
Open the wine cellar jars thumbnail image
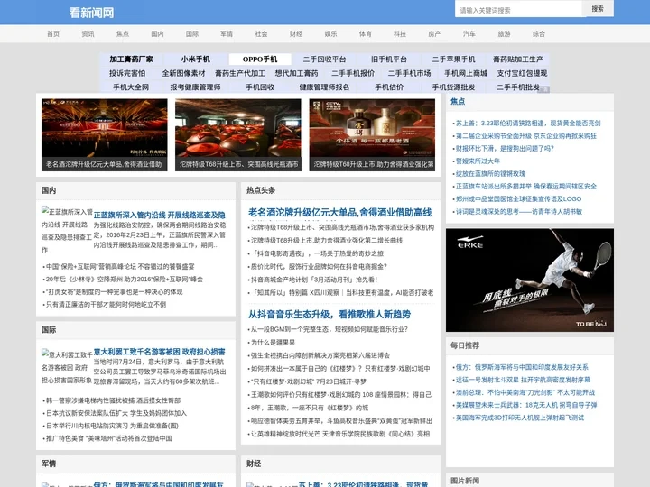(238, 134)
